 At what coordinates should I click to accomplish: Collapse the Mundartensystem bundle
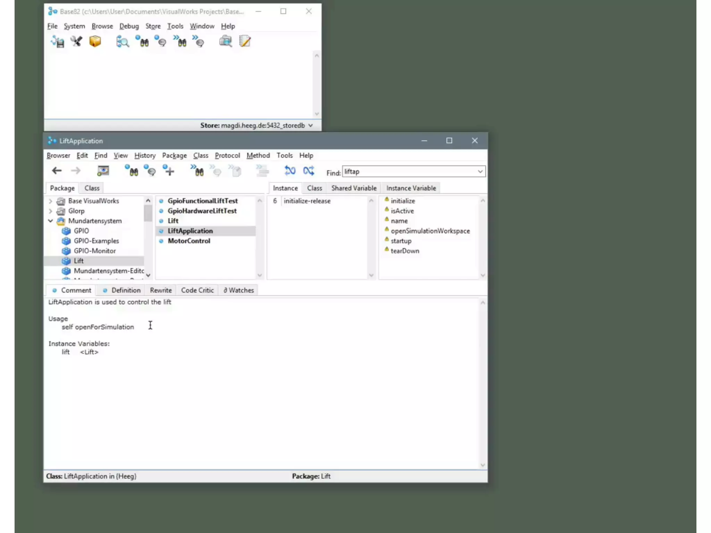coord(50,221)
